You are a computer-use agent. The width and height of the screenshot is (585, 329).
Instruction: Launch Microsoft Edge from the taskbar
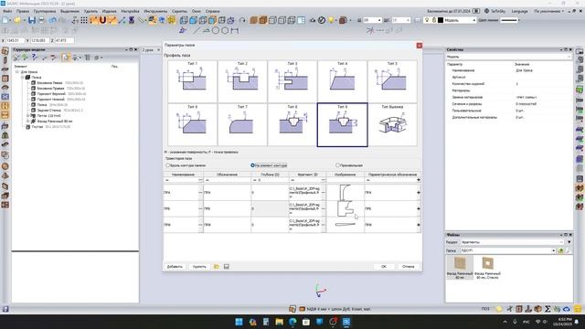[x=292, y=322]
